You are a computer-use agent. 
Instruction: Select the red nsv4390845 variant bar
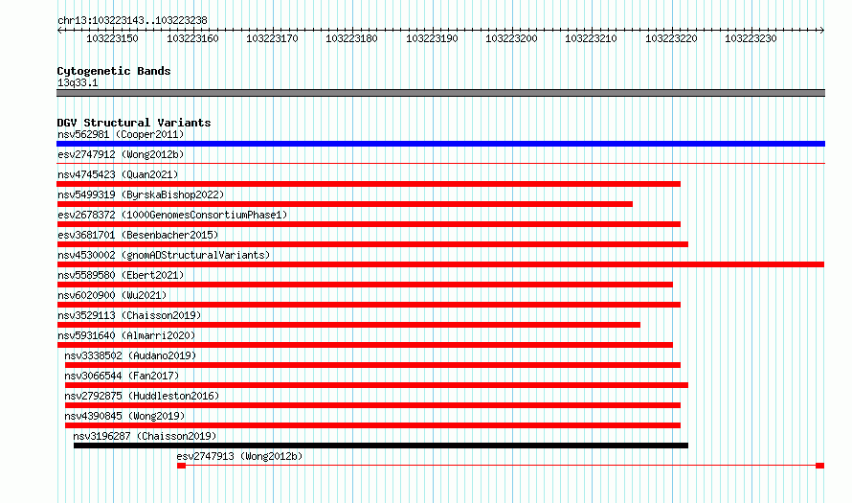(372, 425)
